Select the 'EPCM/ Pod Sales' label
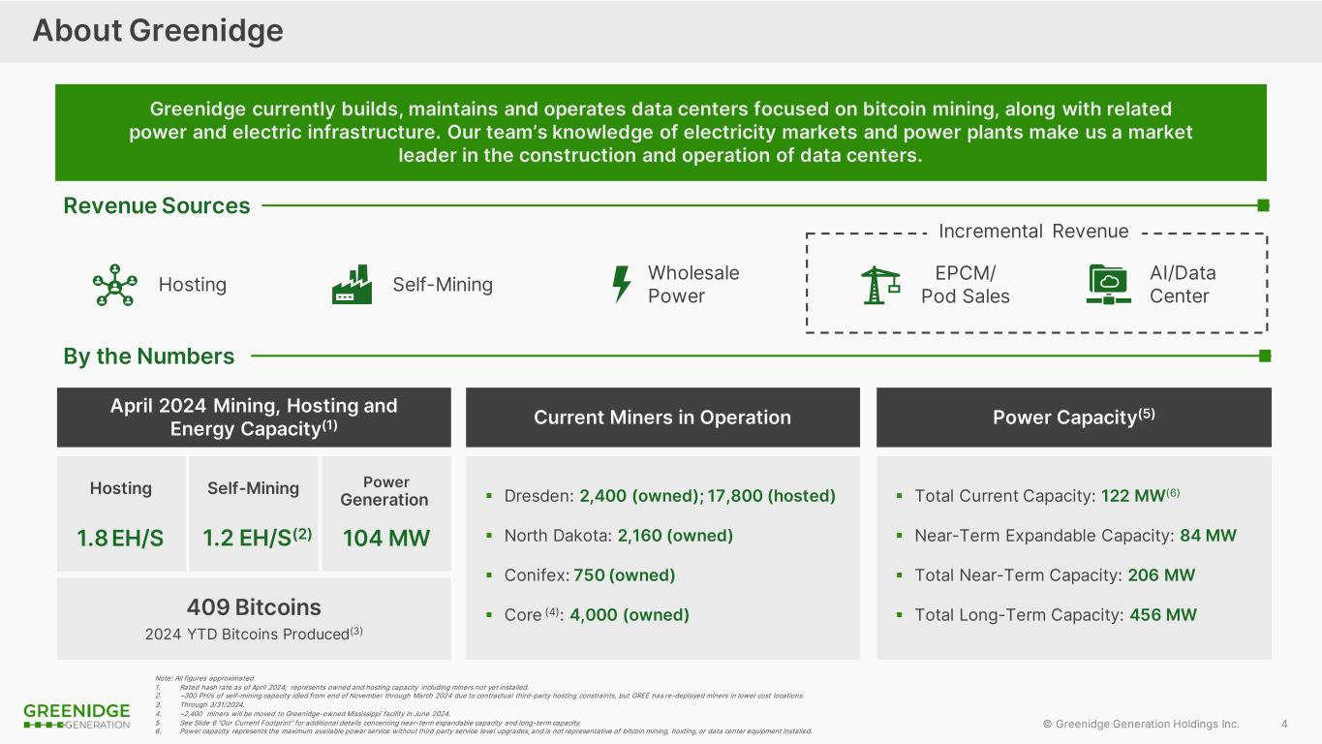Viewport: 1322px width, 744px height. [x=966, y=285]
